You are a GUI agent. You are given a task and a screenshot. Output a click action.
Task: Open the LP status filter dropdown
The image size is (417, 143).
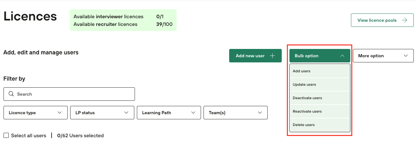(102, 113)
